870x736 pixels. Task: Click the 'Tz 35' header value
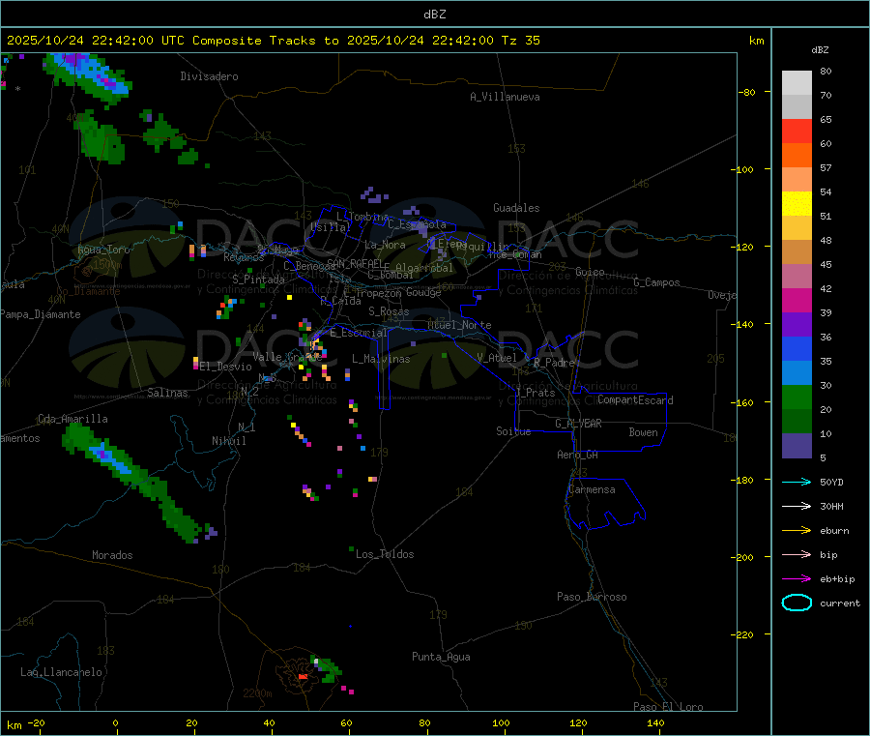pyautogui.click(x=520, y=41)
